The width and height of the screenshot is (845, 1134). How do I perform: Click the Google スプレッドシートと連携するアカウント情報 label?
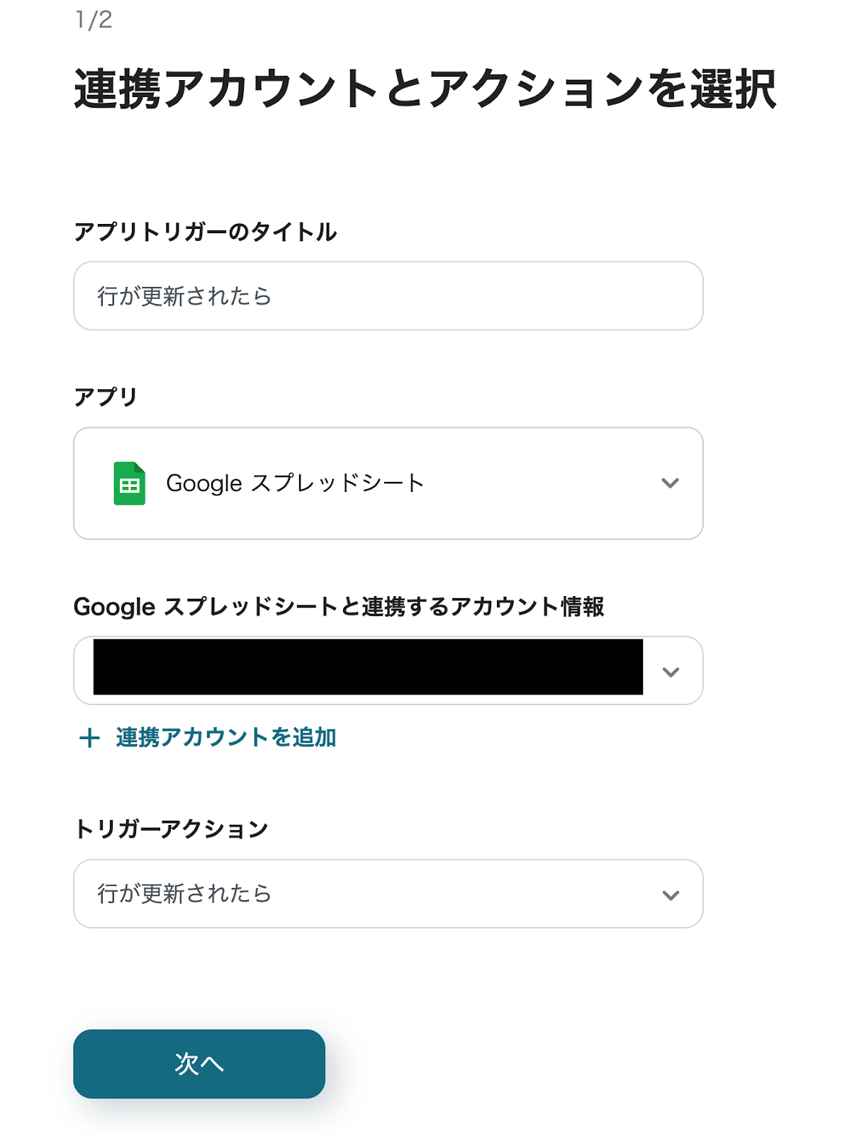click(339, 607)
